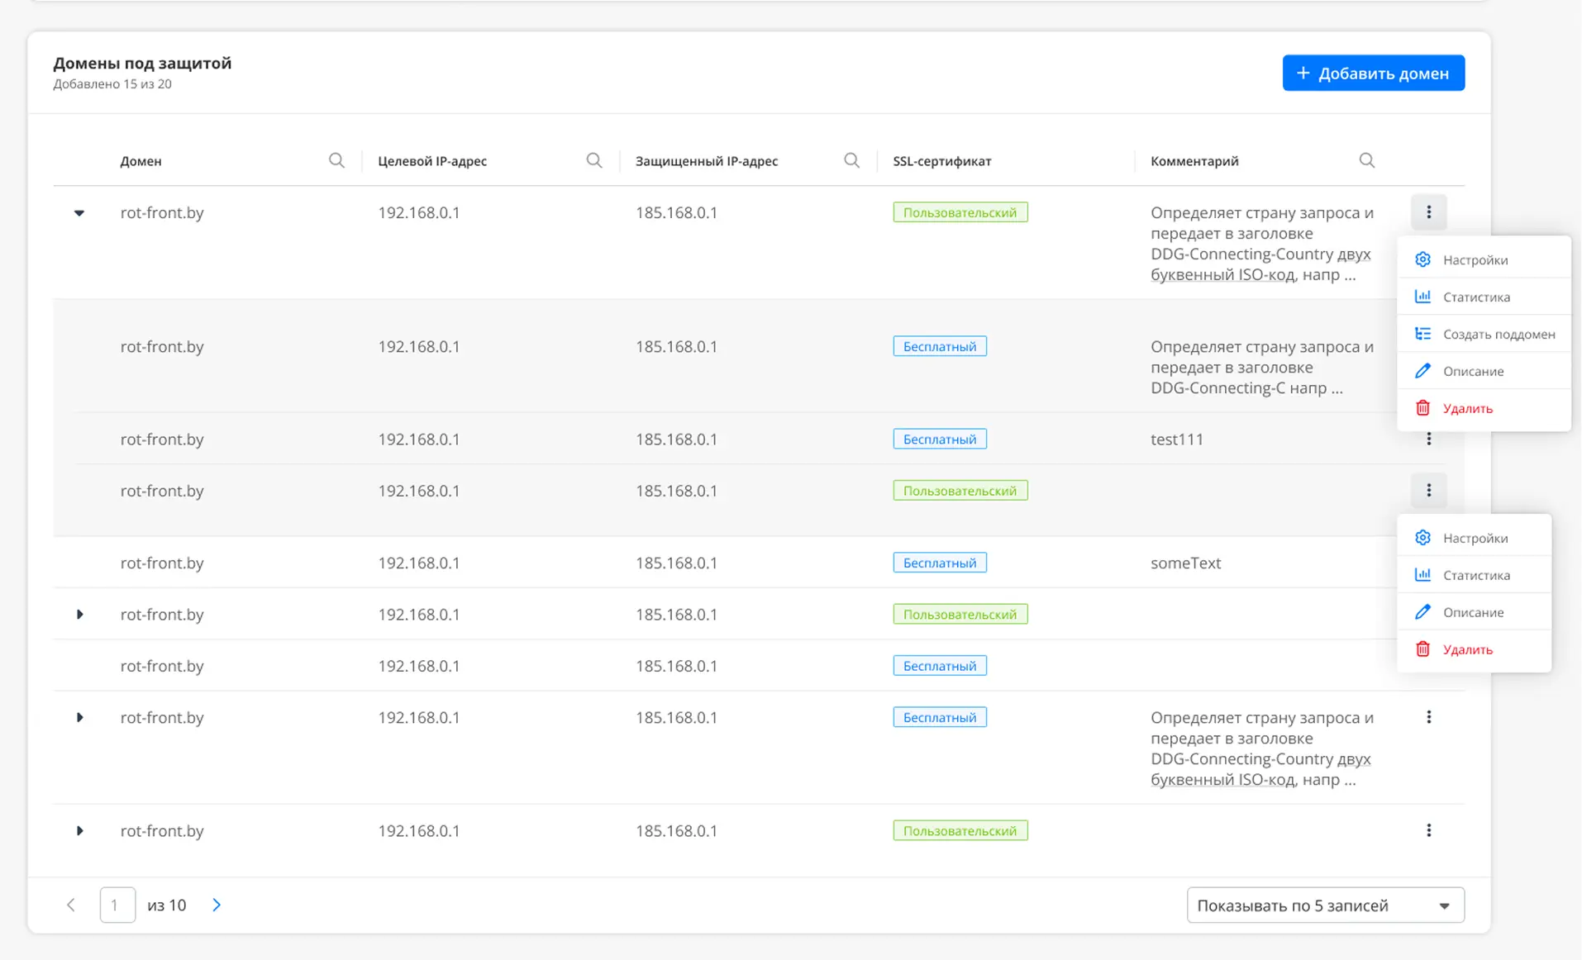Open the kebab menu above the lower popup

[x=1428, y=491]
